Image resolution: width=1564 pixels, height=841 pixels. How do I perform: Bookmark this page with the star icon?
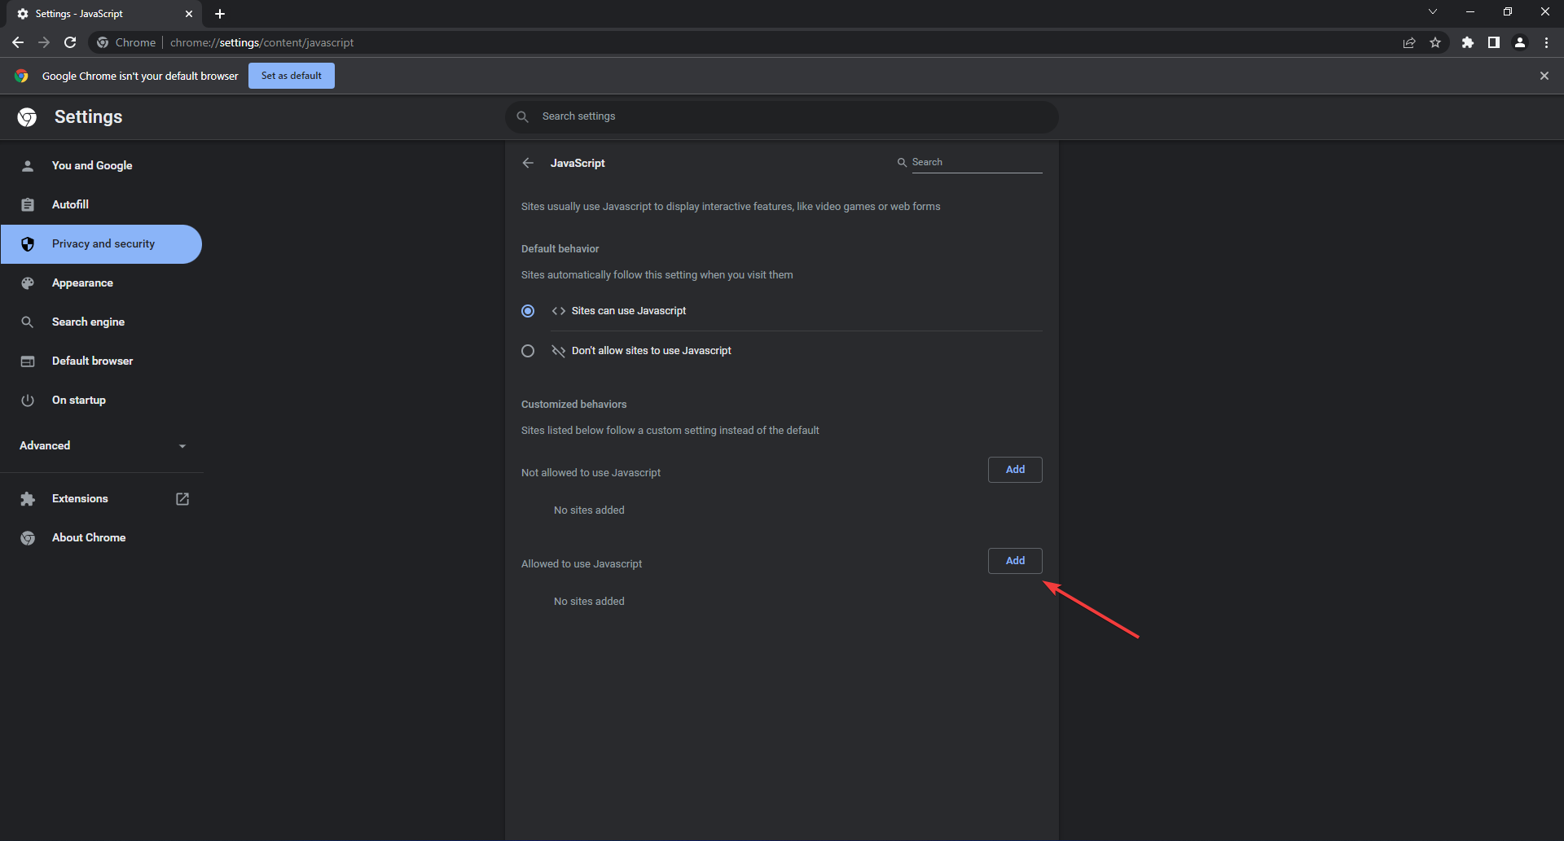click(1435, 42)
